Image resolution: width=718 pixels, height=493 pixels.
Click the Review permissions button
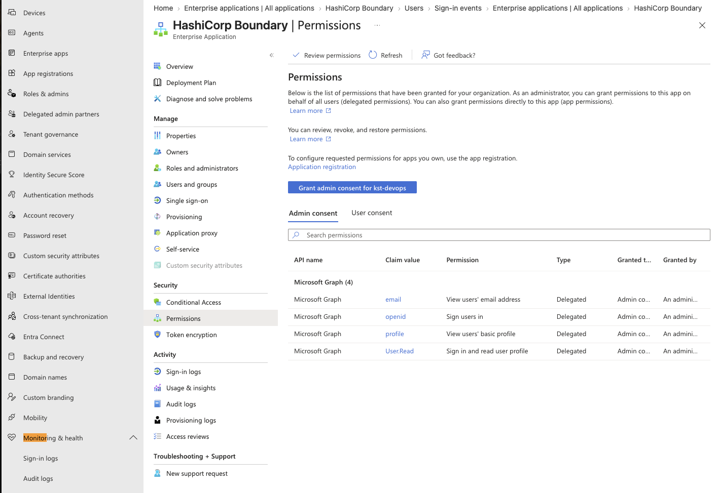coord(327,55)
